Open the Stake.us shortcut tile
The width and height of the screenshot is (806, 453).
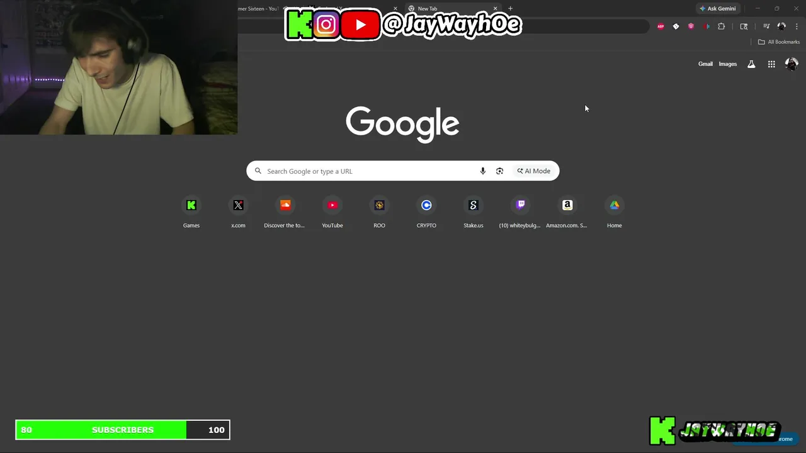[x=474, y=213]
